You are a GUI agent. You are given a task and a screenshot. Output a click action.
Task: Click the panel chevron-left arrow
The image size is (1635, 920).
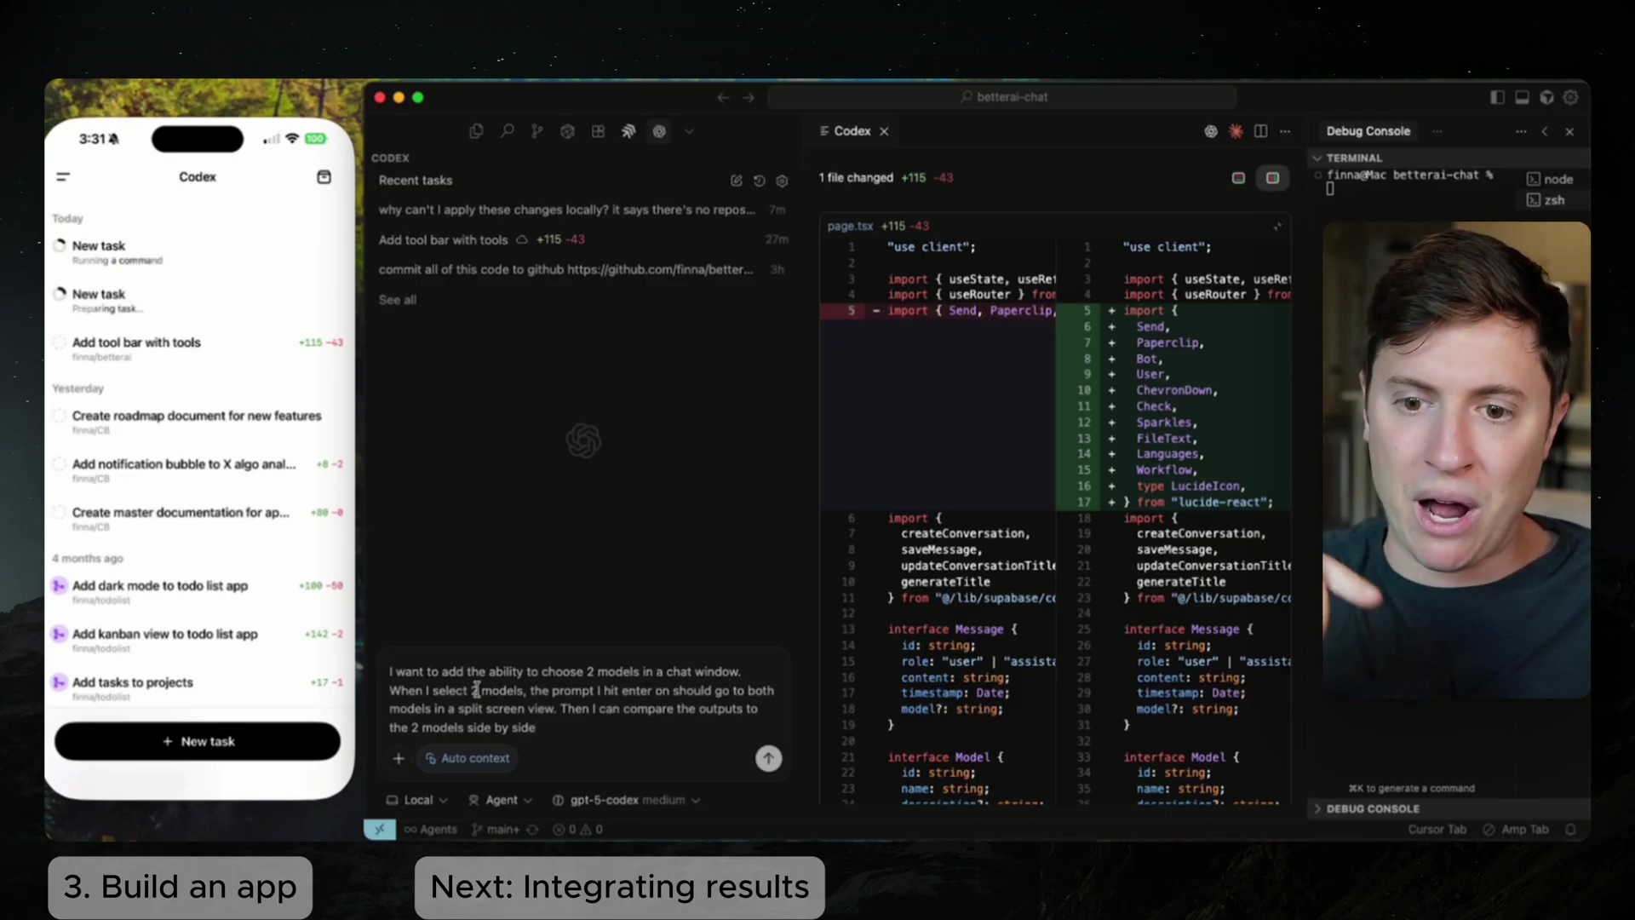(x=1545, y=131)
